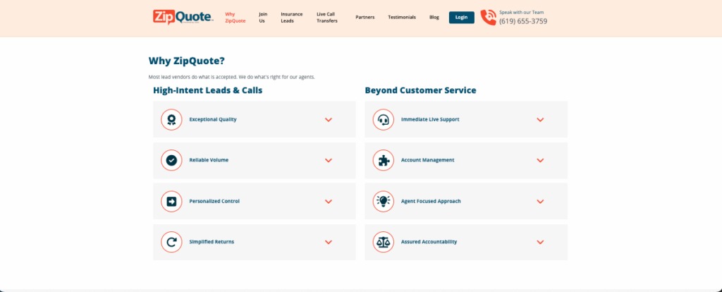
Task: Click the ZipQuote logo
Action: (x=183, y=16)
